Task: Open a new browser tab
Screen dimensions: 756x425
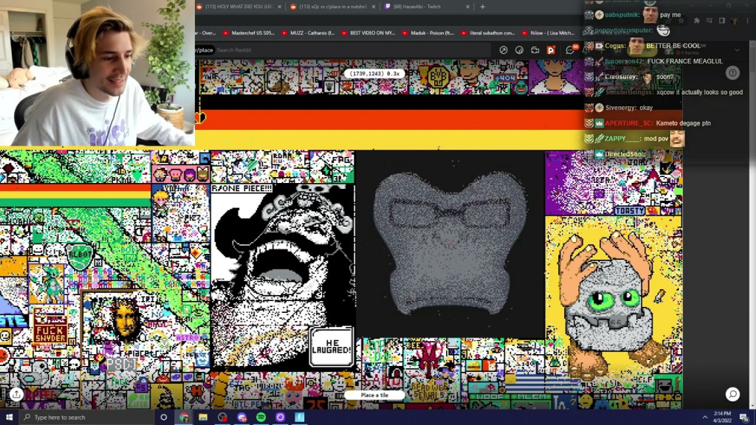Action: (483, 7)
